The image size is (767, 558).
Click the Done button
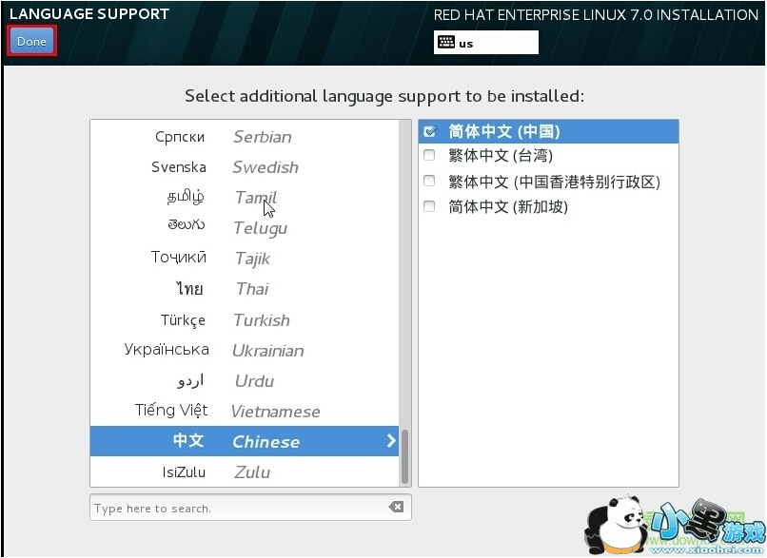31,41
